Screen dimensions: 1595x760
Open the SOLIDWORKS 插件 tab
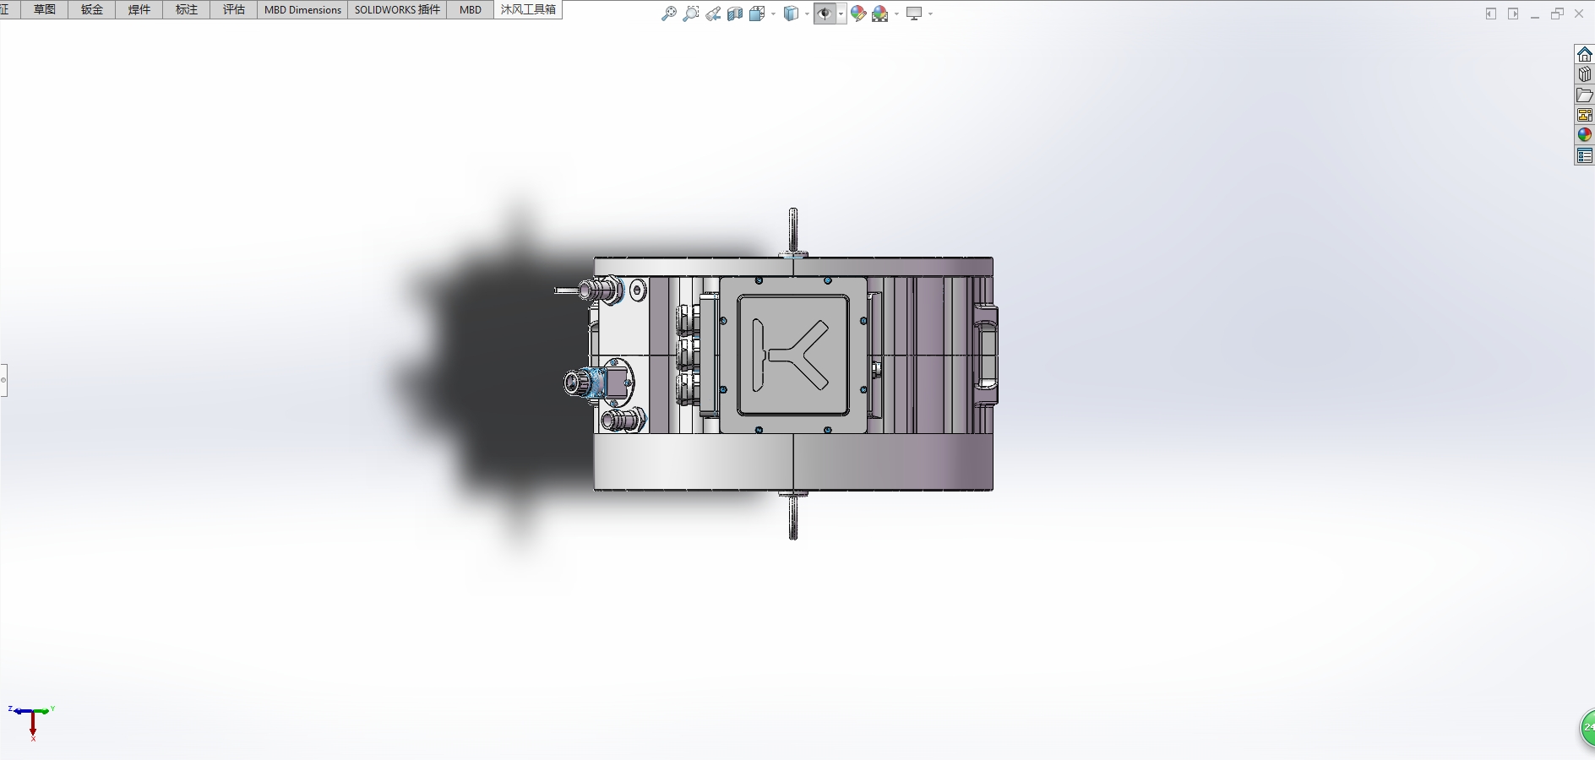click(397, 9)
